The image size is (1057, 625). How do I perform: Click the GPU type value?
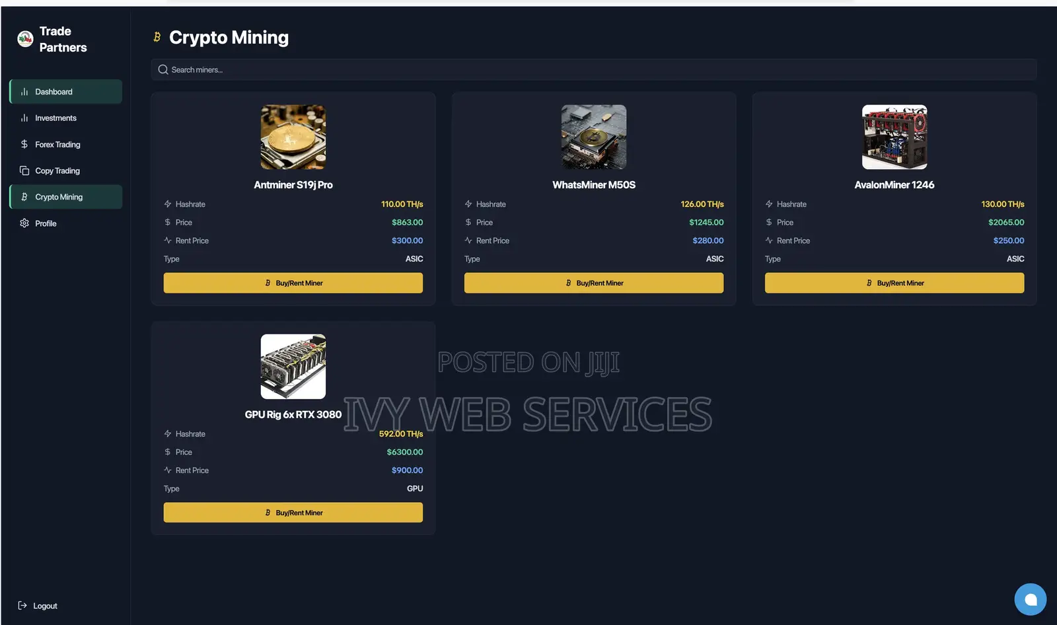coord(415,489)
